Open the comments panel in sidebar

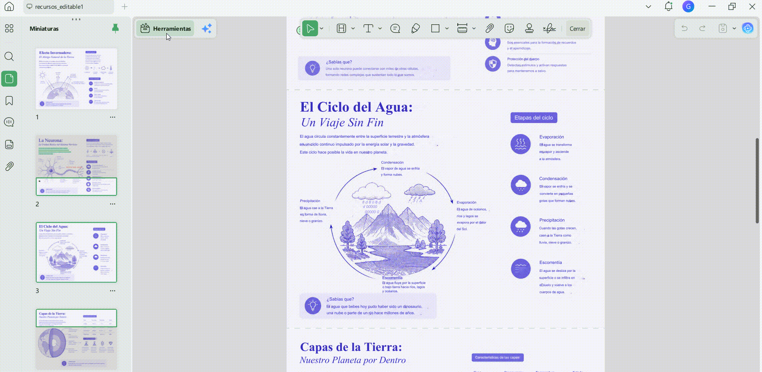(x=9, y=122)
